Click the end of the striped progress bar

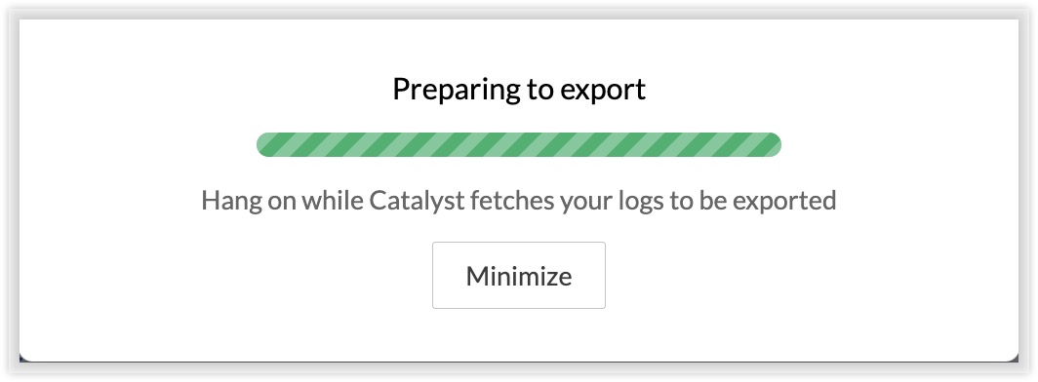[775, 145]
